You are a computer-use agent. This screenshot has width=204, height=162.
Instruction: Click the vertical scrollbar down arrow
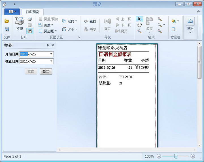[199, 145]
